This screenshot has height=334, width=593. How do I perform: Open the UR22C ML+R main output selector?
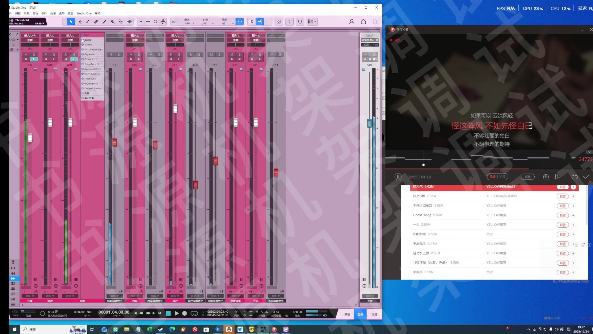[370, 40]
